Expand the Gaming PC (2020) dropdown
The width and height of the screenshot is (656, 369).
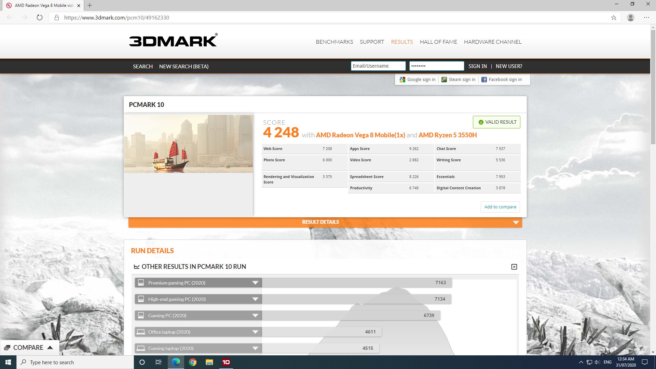coord(255,315)
